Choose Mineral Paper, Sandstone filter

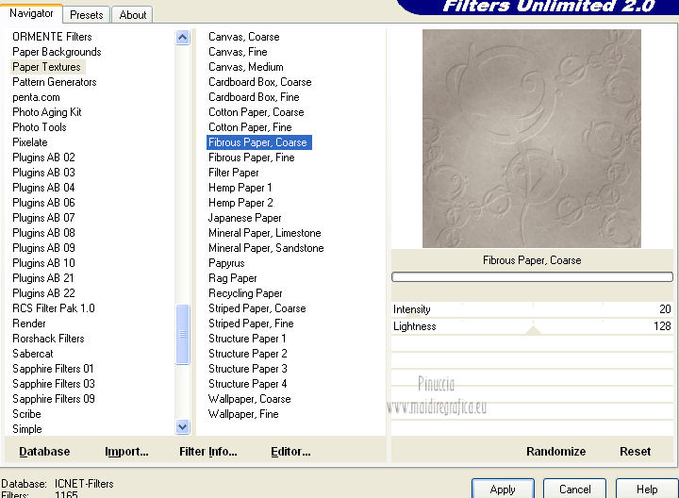(x=266, y=248)
